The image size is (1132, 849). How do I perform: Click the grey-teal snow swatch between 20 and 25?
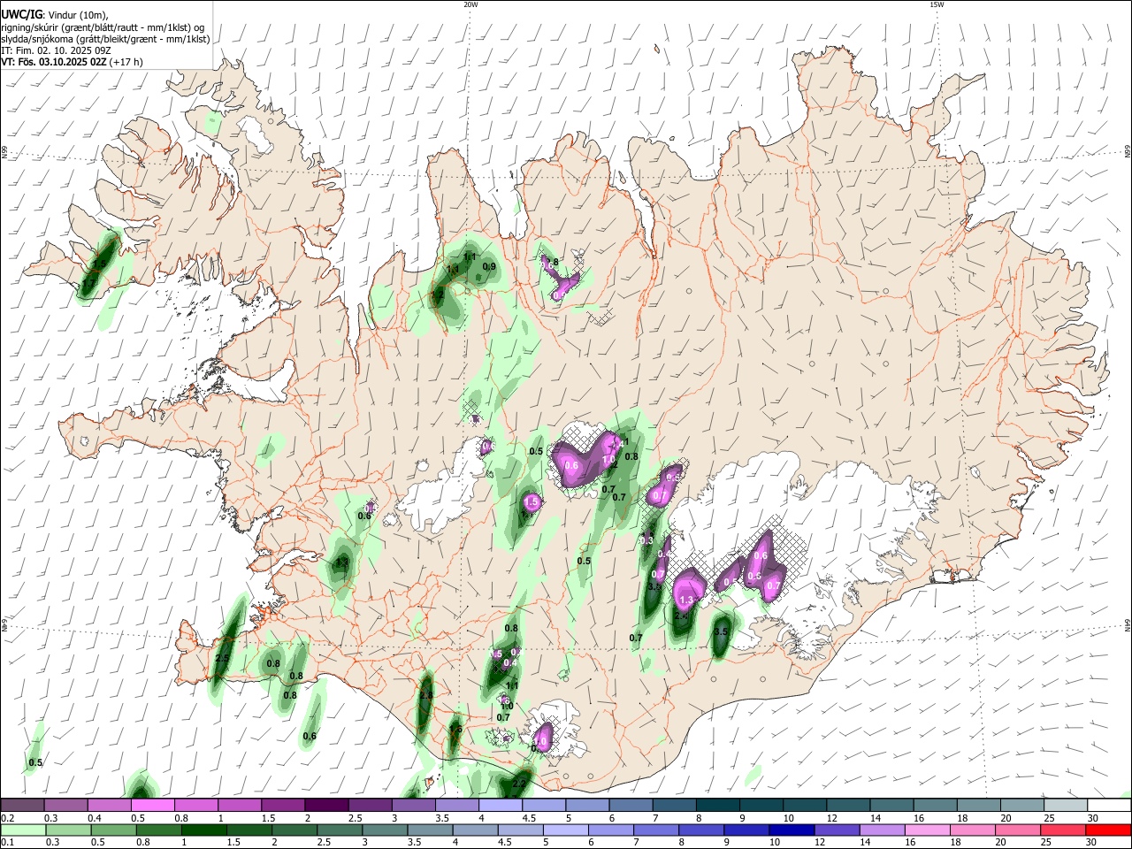[1021, 806]
